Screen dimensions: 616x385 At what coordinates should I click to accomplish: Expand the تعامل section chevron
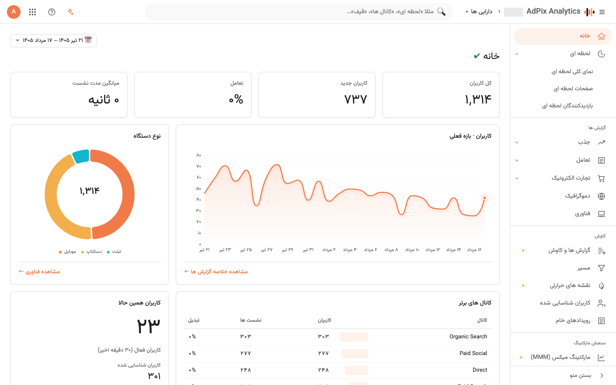pyautogui.click(x=517, y=160)
